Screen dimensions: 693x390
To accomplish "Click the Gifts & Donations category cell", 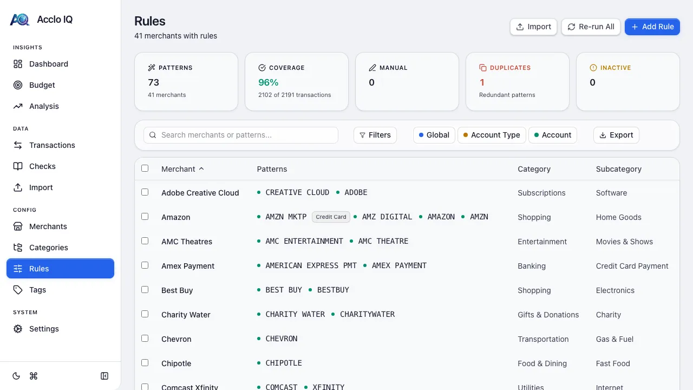I will pos(548,315).
